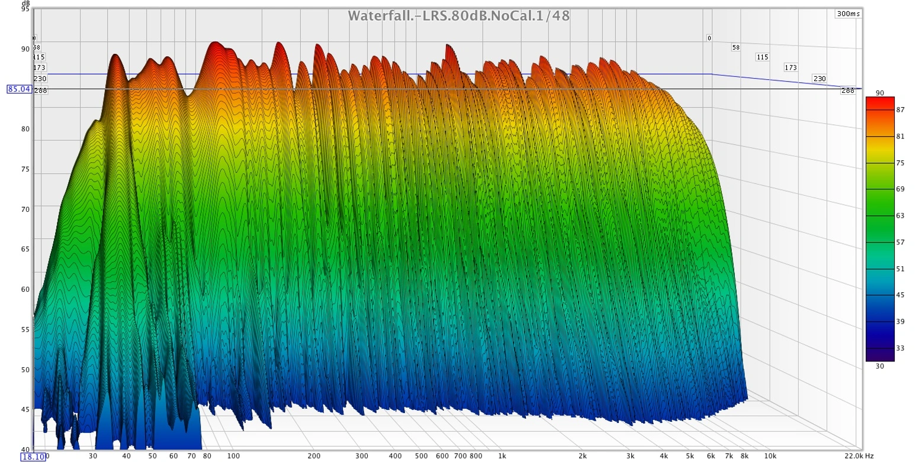This screenshot has height=462, width=919.
Task: Click the 230 time slice marker on right side
Action: pos(820,79)
